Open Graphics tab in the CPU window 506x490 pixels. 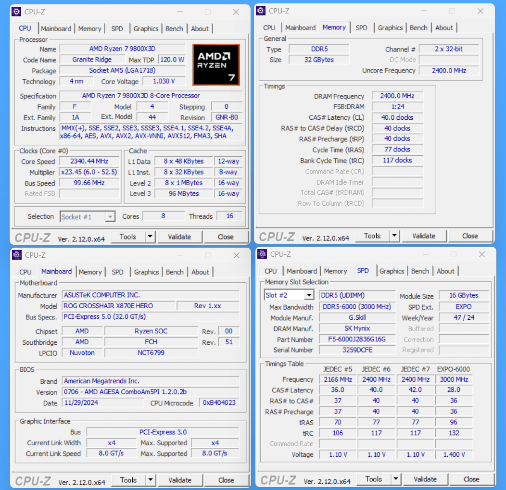coord(146,28)
